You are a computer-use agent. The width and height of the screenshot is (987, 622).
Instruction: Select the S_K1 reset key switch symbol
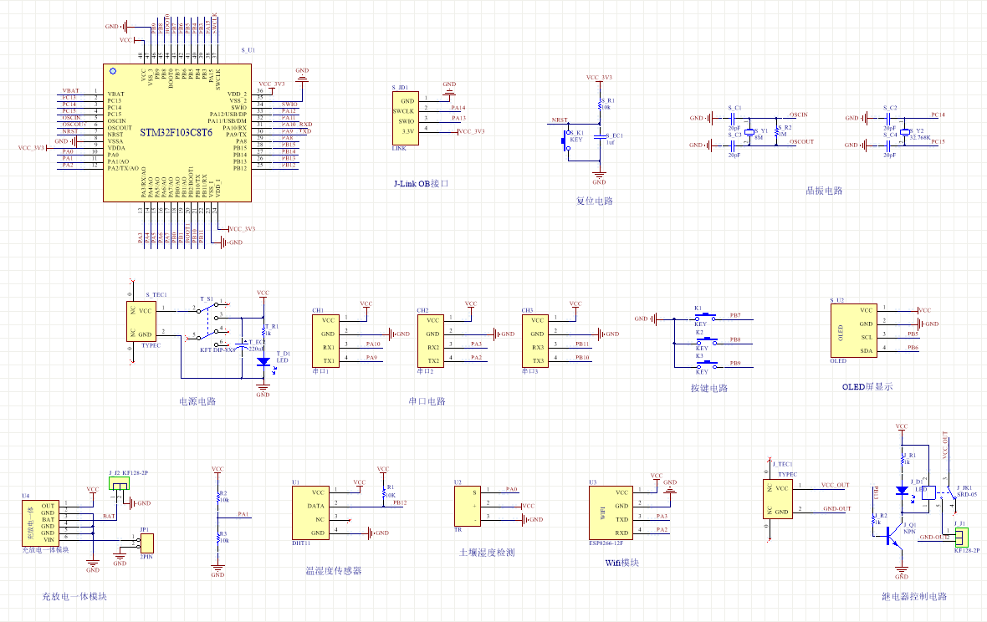(x=564, y=140)
